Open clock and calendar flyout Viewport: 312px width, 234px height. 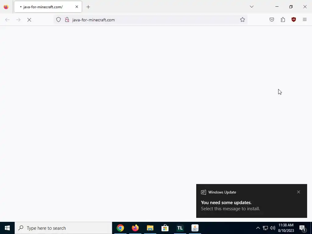(x=286, y=228)
